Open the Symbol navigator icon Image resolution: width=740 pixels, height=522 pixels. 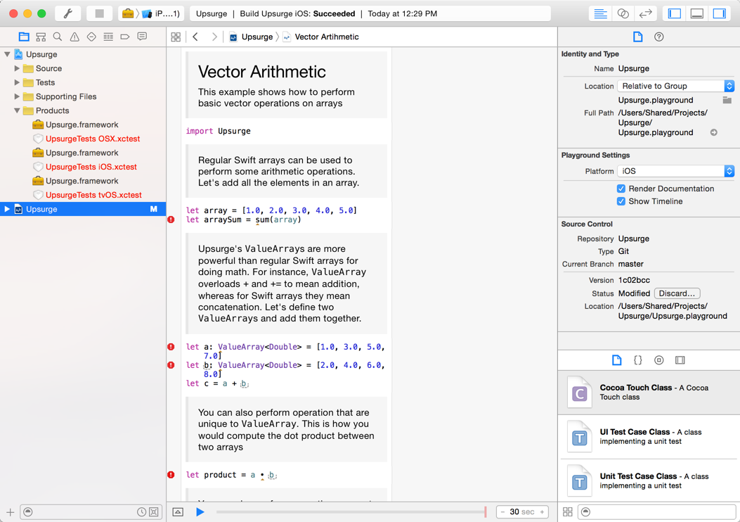pos(41,37)
